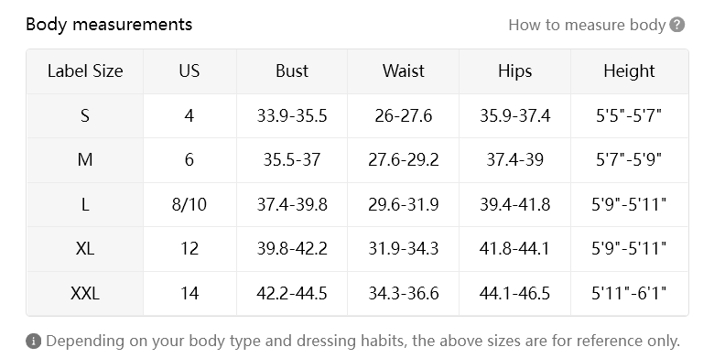714x358 pixels.
Task: Click the Bust column header
Action: click(292, 71)
